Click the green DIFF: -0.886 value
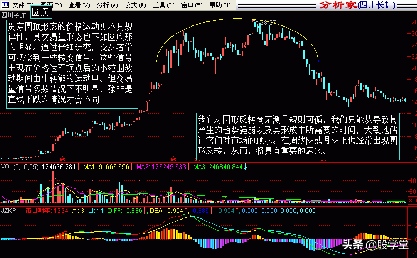This screenshot has width=417, height=258. tap(125, 211)
